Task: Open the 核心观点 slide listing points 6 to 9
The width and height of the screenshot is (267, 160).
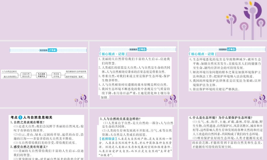Action: 223,74
